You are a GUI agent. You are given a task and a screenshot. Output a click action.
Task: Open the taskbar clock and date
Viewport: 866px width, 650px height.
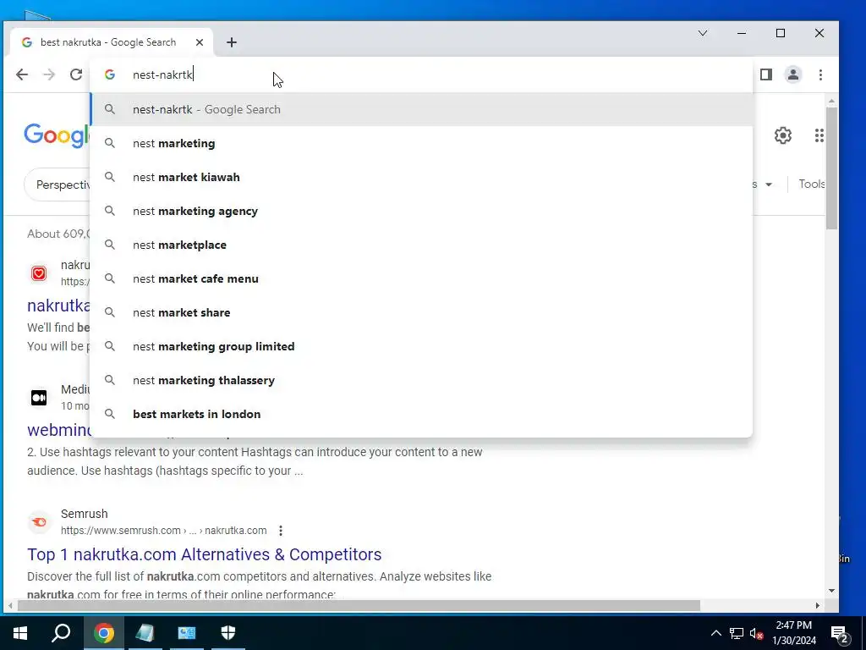(x=793, y=633)
